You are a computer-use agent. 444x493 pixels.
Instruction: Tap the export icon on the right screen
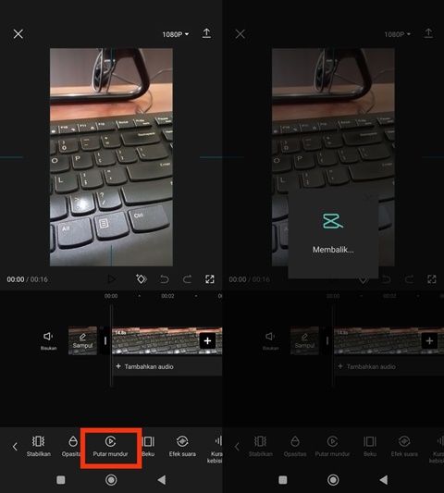click(428, 33)
